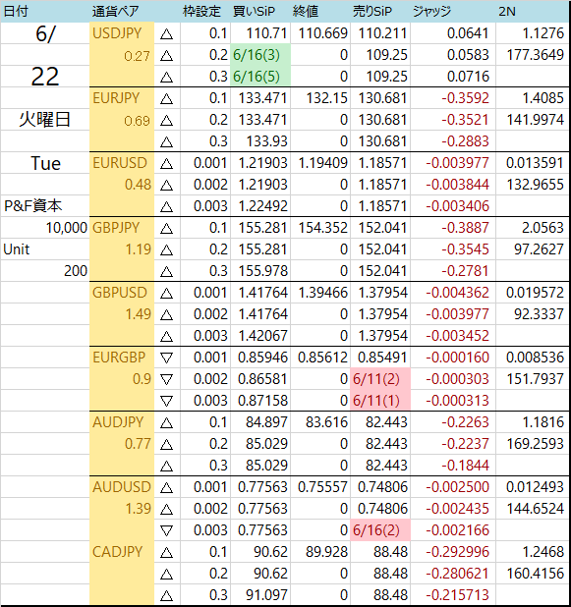Select the up triangle in CADJPY 0.3 row

tap(166, 596)
